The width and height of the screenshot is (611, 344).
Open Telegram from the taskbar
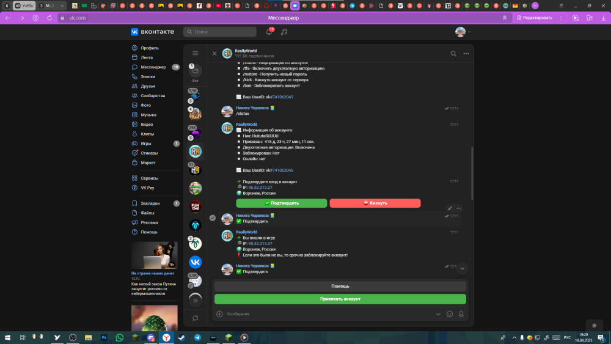point(197,337)
